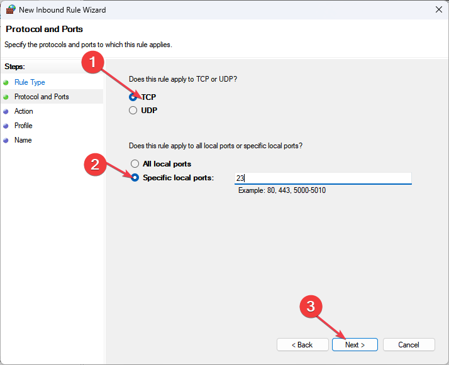Click the local ports question text
Image resolution: width=449 pixels, height=365 pixels.
coord(216,146)
